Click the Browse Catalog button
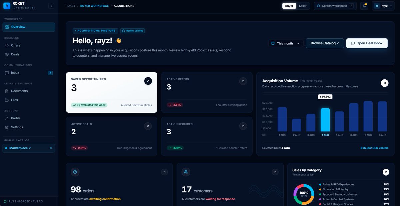400x206 pixels. tap(325, 43)
